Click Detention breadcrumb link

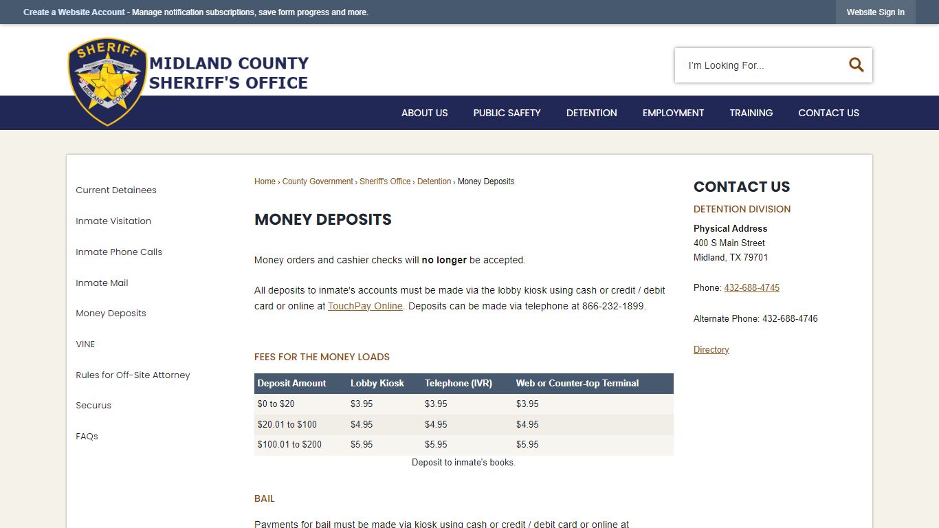tap(434, 181)
